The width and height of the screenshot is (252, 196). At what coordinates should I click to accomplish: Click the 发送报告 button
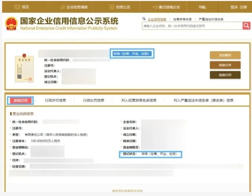(225, 55)
